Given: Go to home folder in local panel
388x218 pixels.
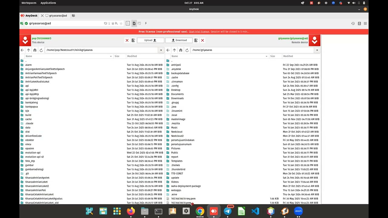Looking at the screenshot, I should pos(35,50).
